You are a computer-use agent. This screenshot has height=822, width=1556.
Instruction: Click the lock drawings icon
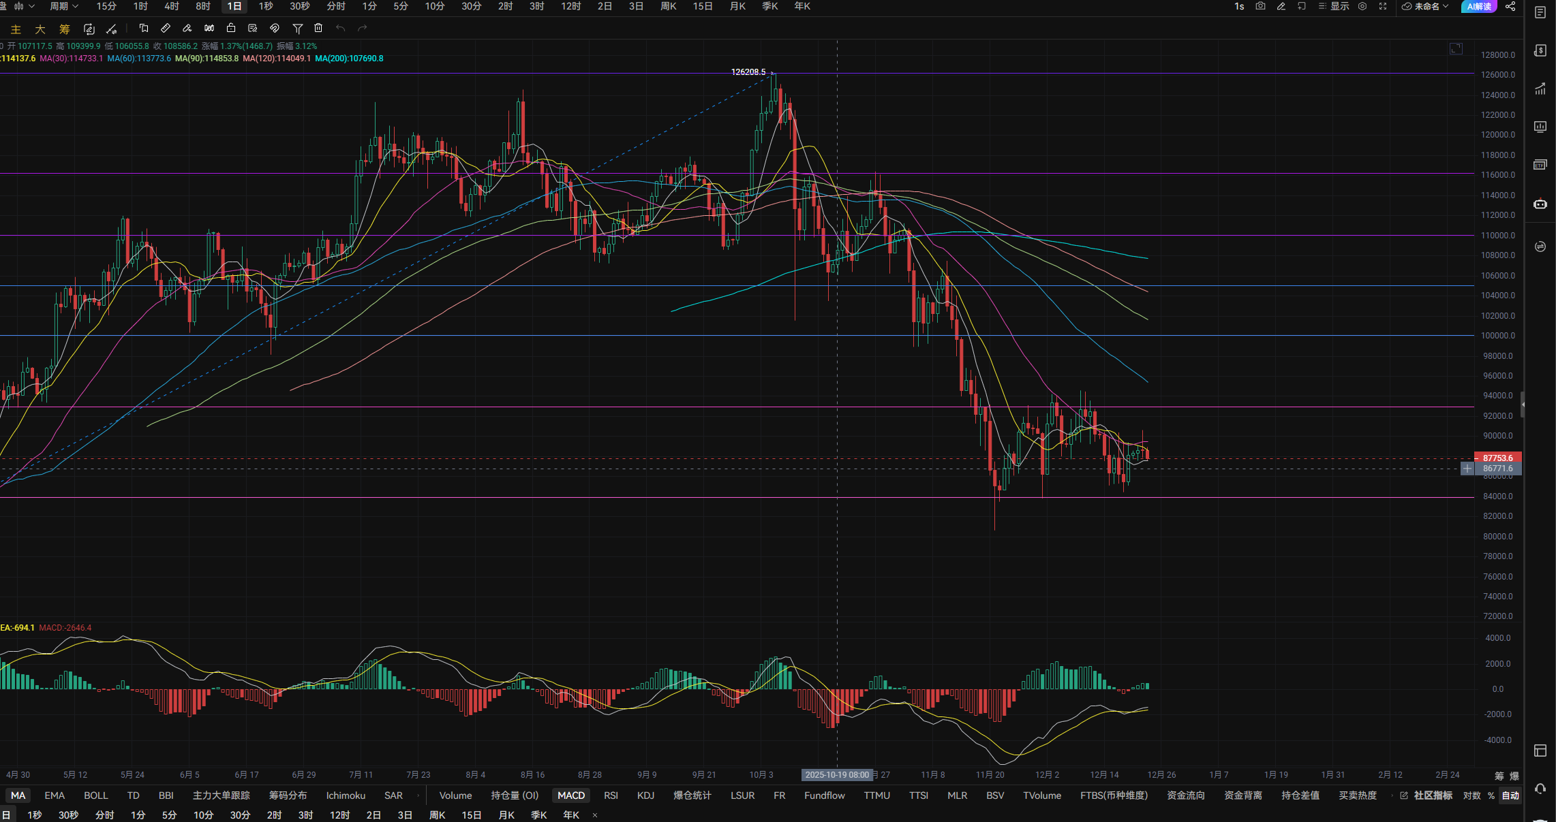point(231,28)
